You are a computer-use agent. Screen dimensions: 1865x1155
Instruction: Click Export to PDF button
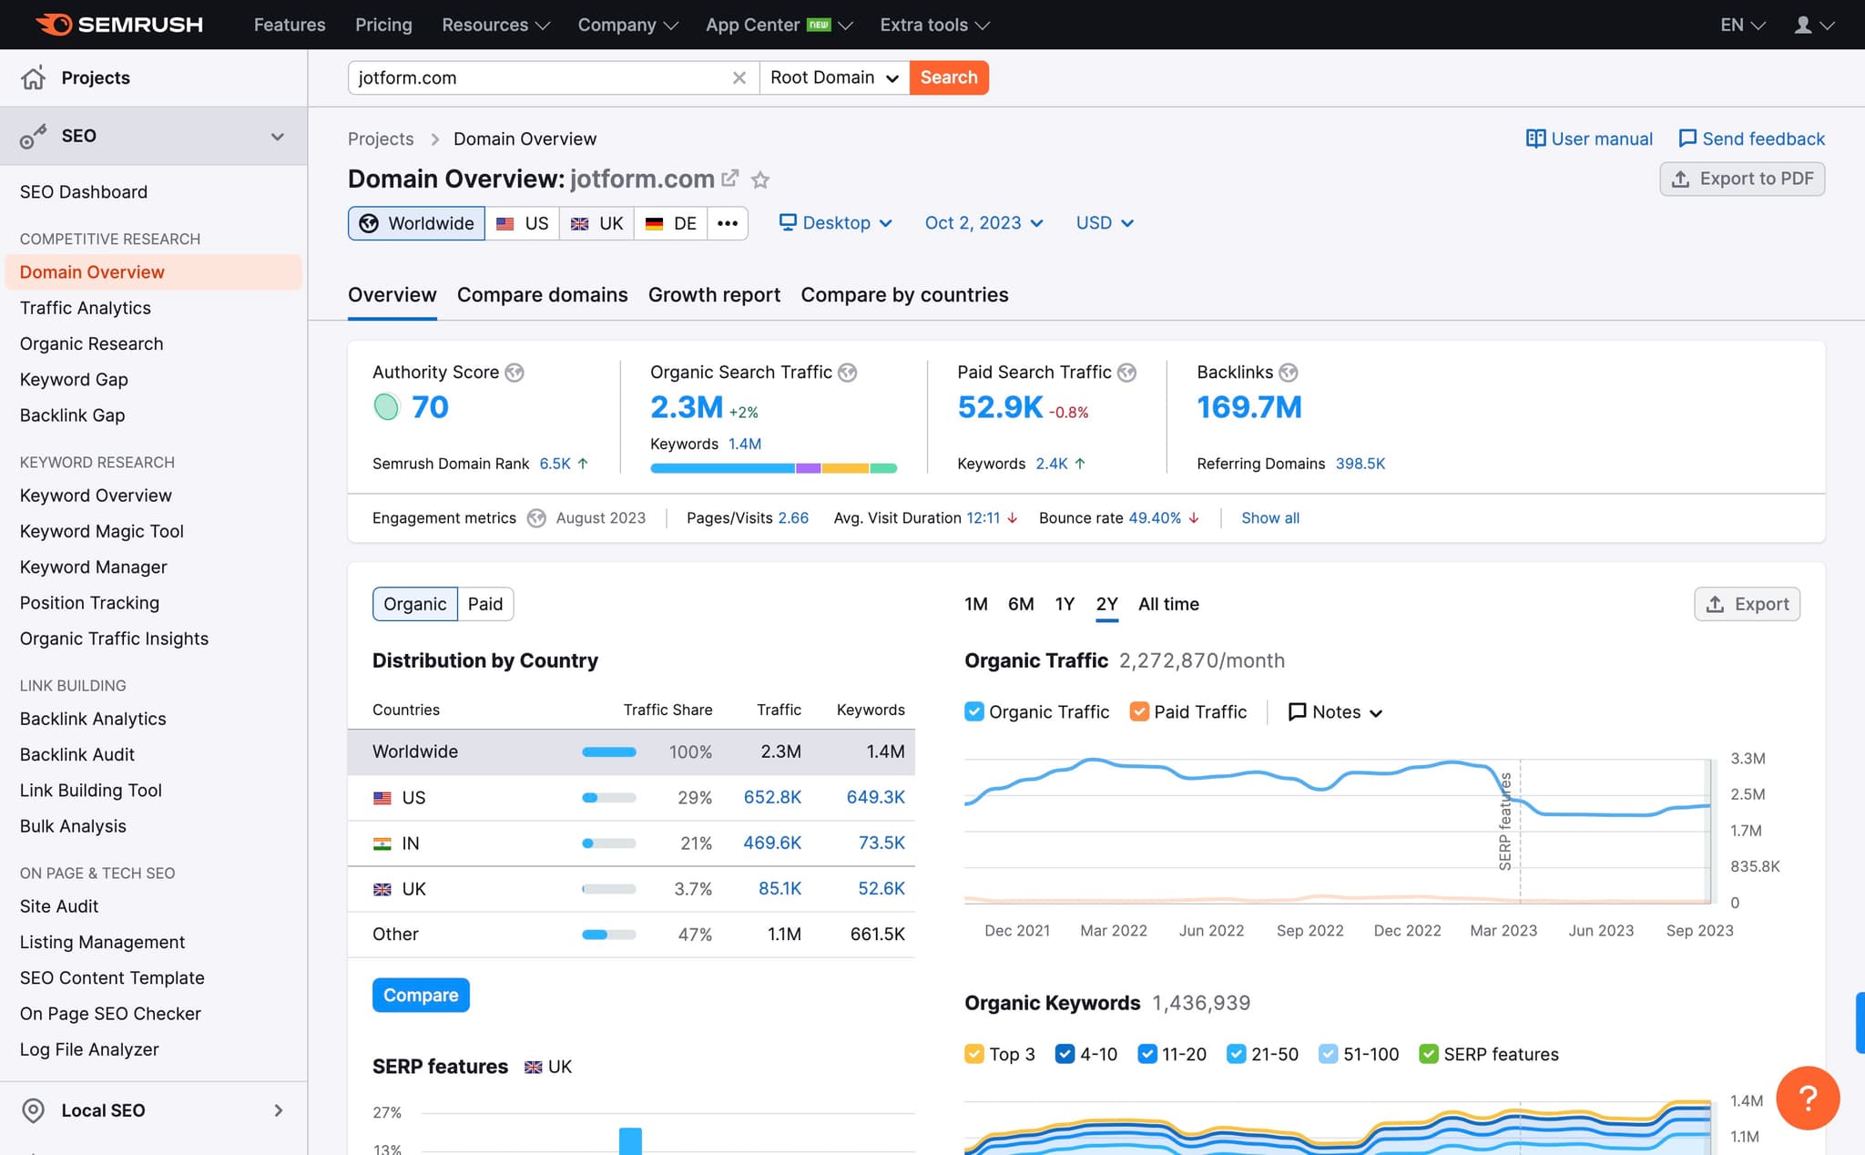point(1742,179)
